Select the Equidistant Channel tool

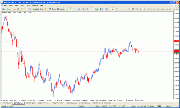pos(133,9)
